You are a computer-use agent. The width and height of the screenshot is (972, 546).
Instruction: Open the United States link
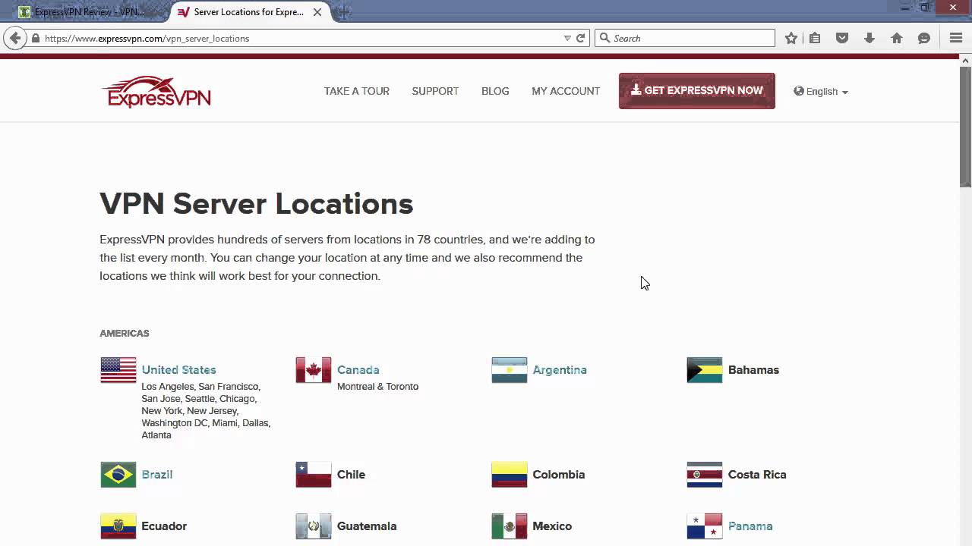pos(178,370)
